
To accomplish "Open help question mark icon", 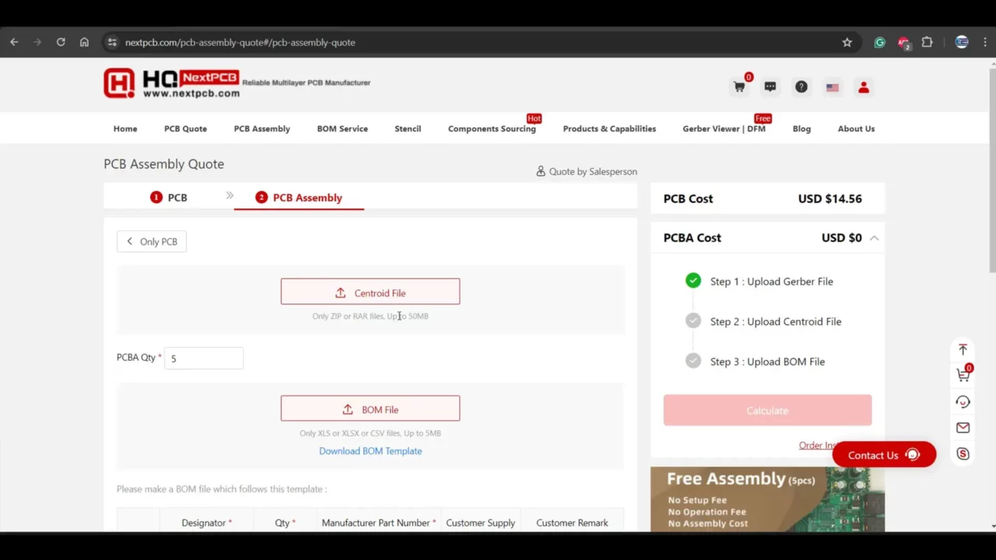I will point(801,87).
